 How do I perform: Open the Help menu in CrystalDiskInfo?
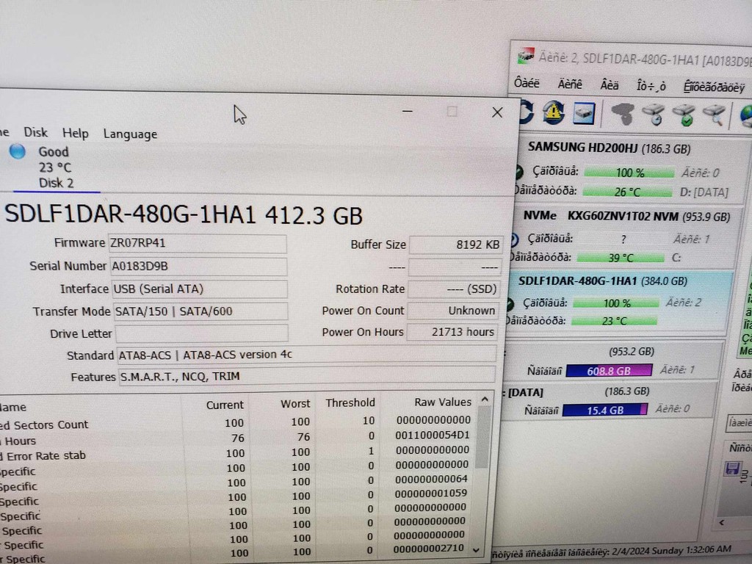click(76, 134)
